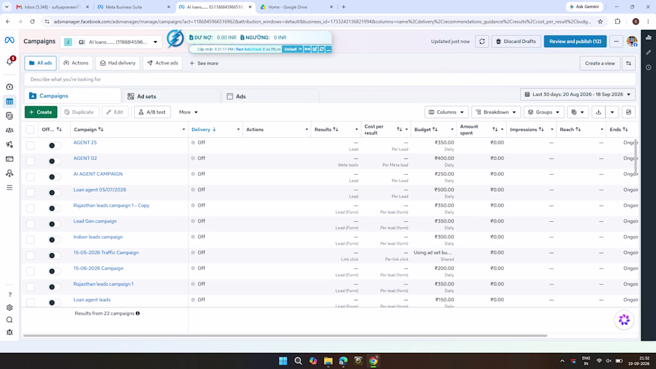Refresh data with the refresh icon

point(482,41)
